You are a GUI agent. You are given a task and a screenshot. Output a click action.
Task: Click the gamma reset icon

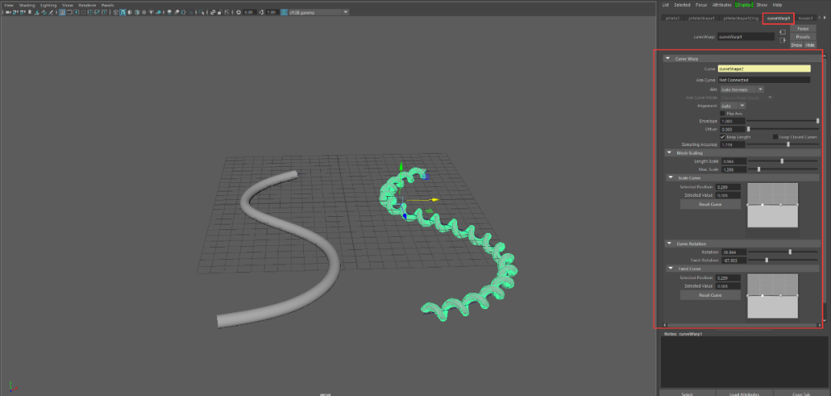(262, 12)
